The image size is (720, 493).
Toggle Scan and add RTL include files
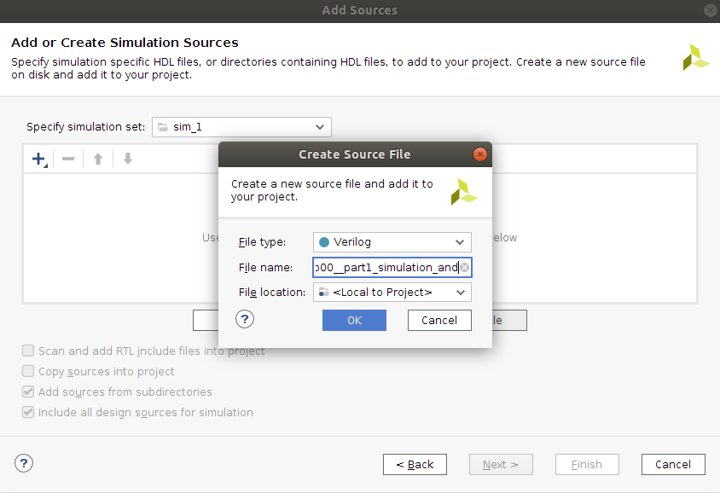[x=28, y=351]
